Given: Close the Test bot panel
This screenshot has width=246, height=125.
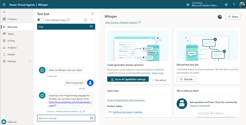Looking at the screenshot, I should click(92, 14).
